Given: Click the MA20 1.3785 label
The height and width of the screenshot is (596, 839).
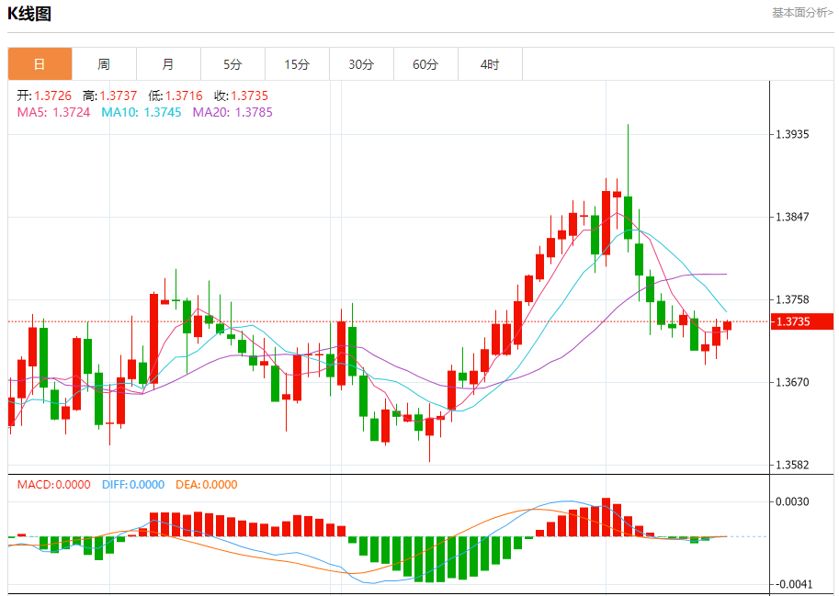Looking at the screenshot, I should pos(232,112).
